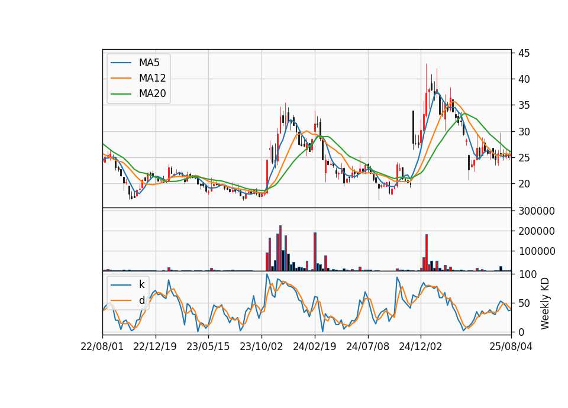Screen dimensions: 568x408
Task: Click the 22/08/01 date axis label
Action: coord(102,347)
